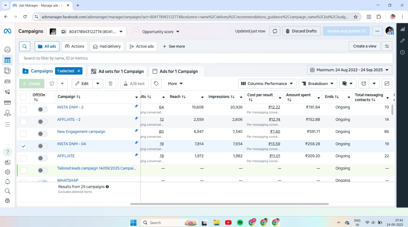The width and height of the screenshot is (408, 227).
Task: Click the export icon in table toolbar
Action: point(364,83)
